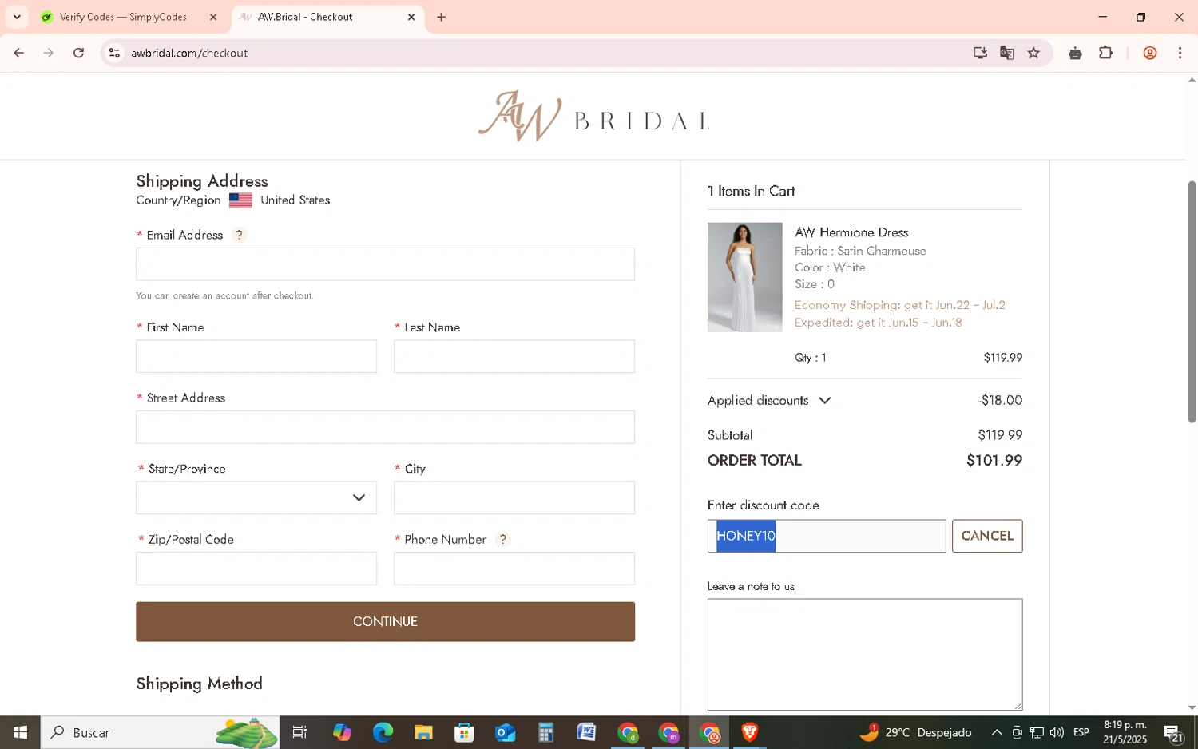Focus the First Name field

[256, 356]
